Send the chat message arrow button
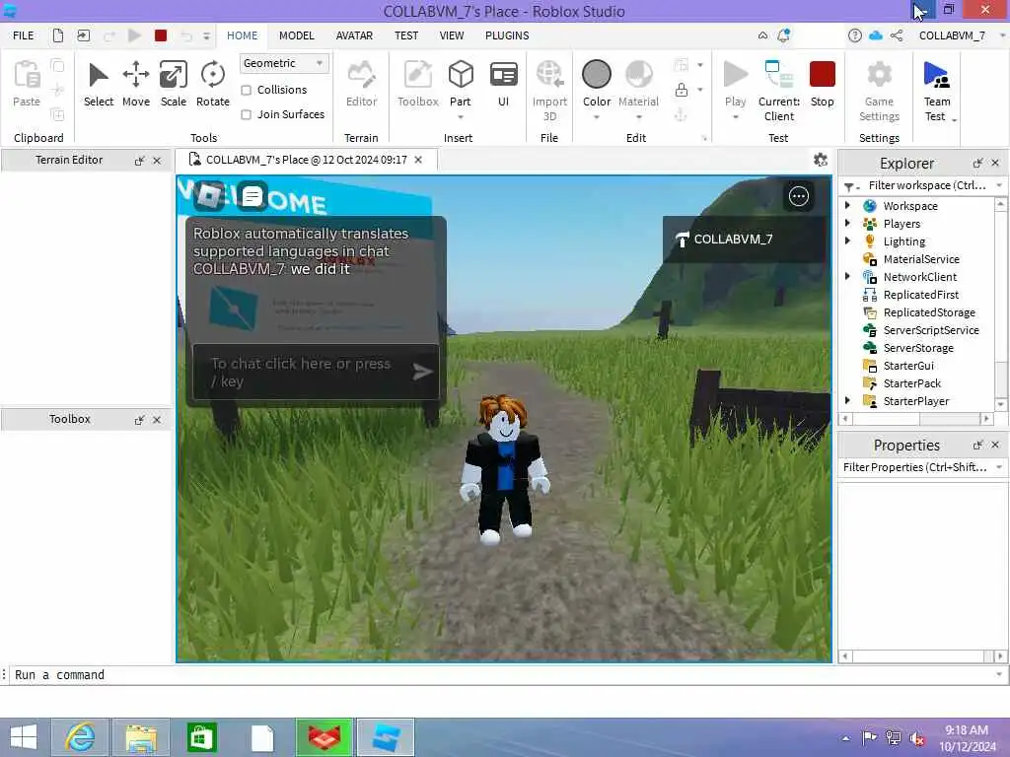 (x=422, y=372)
